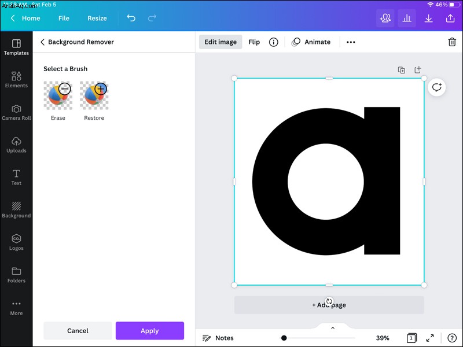Open the help question mark
The height and width of the screenshot is (347, 463).
(452, 338)
